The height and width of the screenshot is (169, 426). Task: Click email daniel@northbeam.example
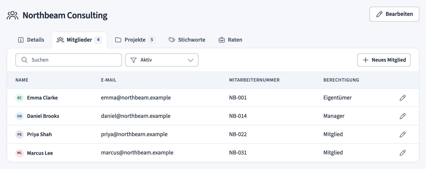coord(136,116)
